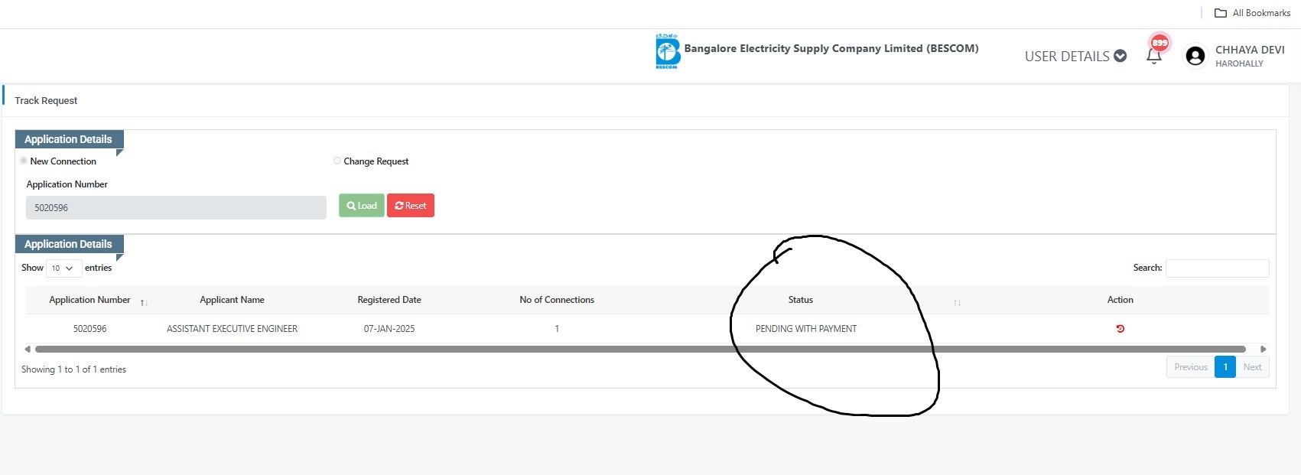Click the Track Request page title
The height and width of the screenshot is (475, 1301).
46,101
